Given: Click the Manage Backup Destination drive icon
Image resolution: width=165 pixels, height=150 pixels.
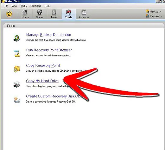Looking at the screenshot, I should click(x=17, y=38).
